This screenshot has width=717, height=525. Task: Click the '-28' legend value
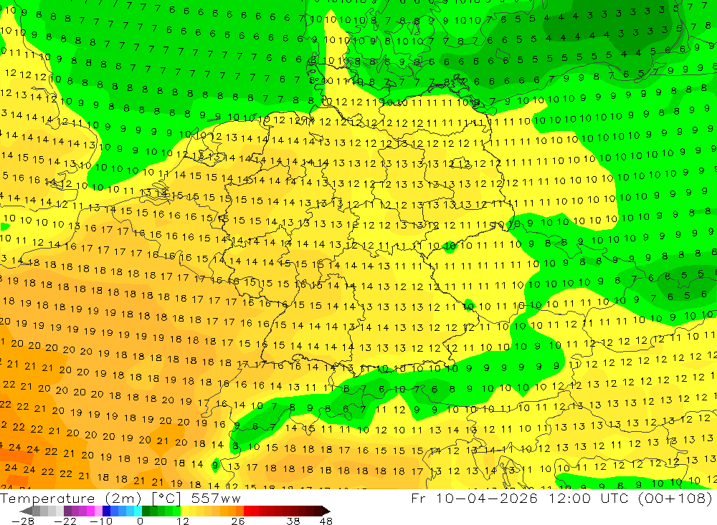click(23, 521)
